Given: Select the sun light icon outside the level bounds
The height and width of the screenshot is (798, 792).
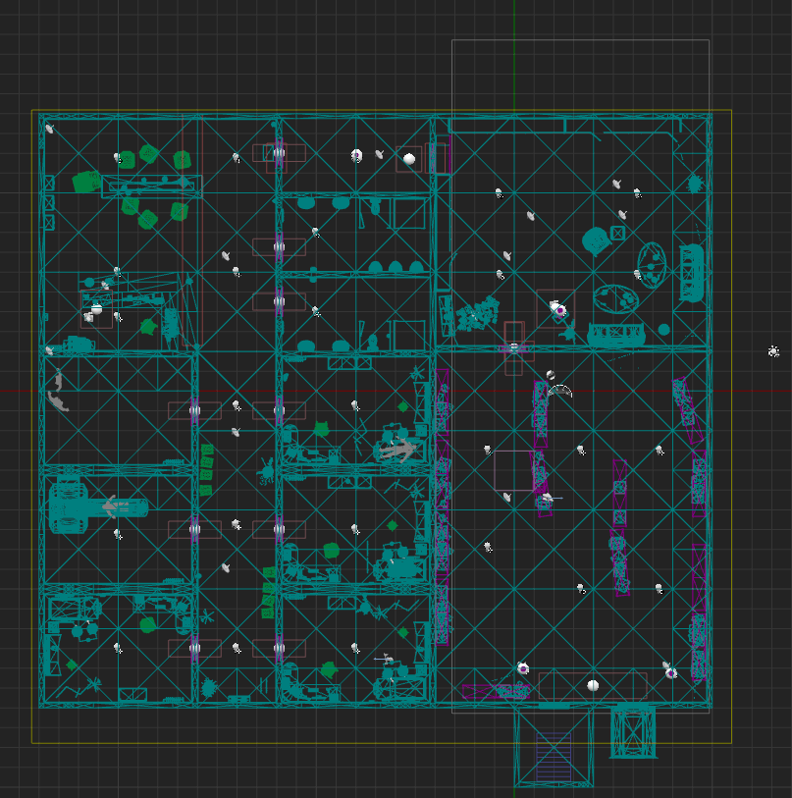Looking at the screenshot, I should click(773, 351).
